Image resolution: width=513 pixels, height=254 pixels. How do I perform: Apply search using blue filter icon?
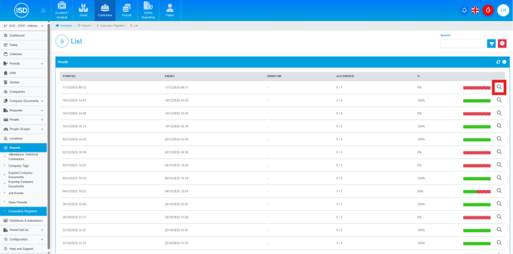tap(491, 43)
